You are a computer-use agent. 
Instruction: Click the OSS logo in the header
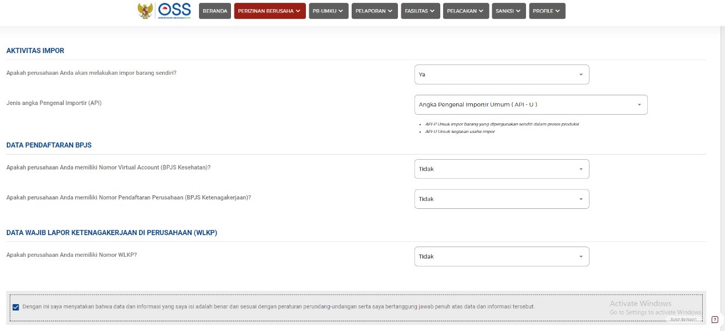174,10
